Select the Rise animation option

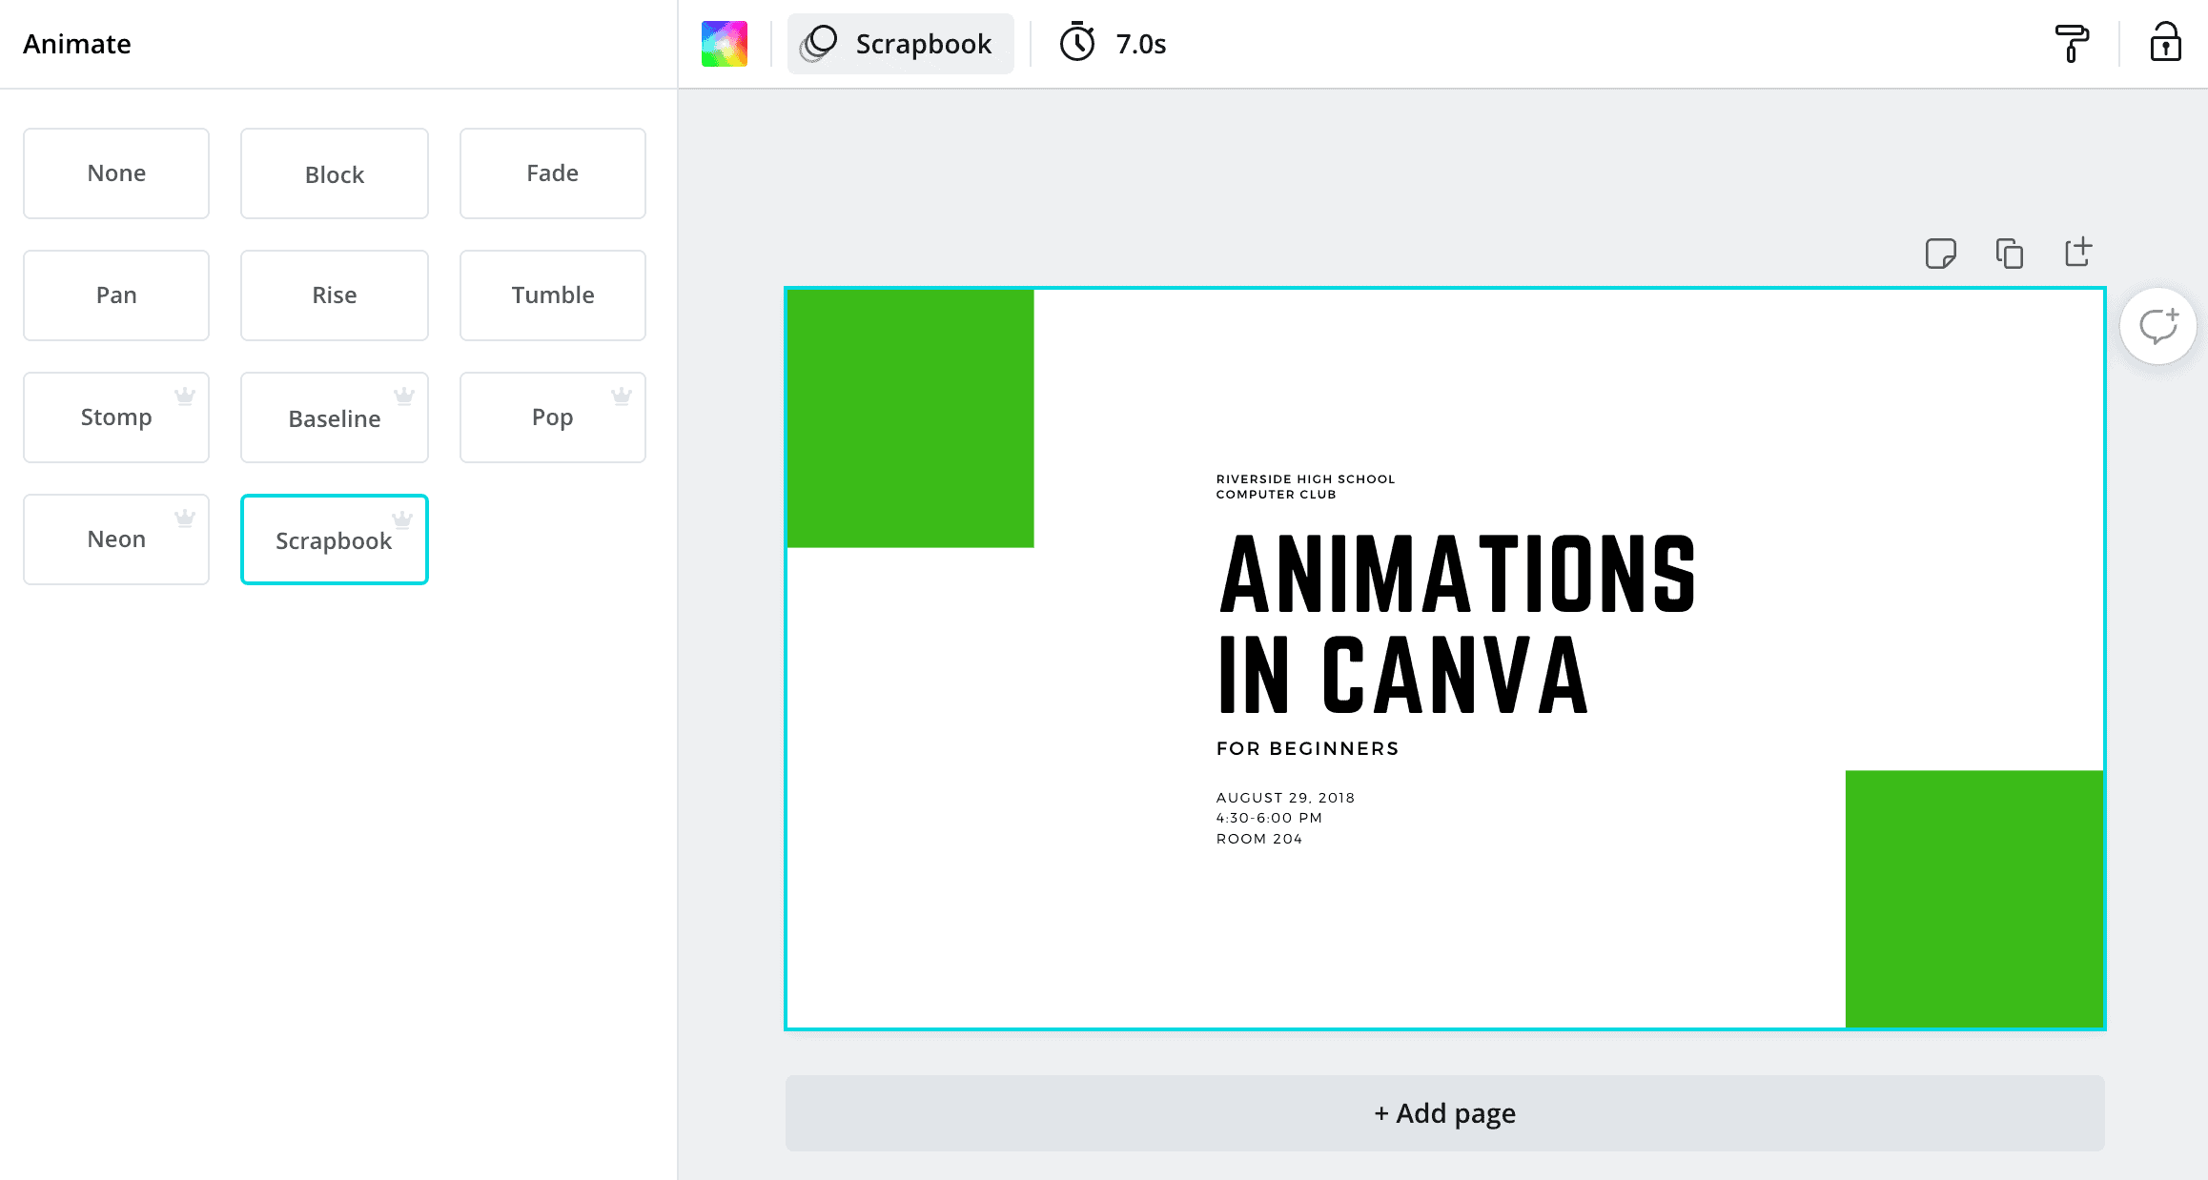pyautogui.click(x=335, y=295)
